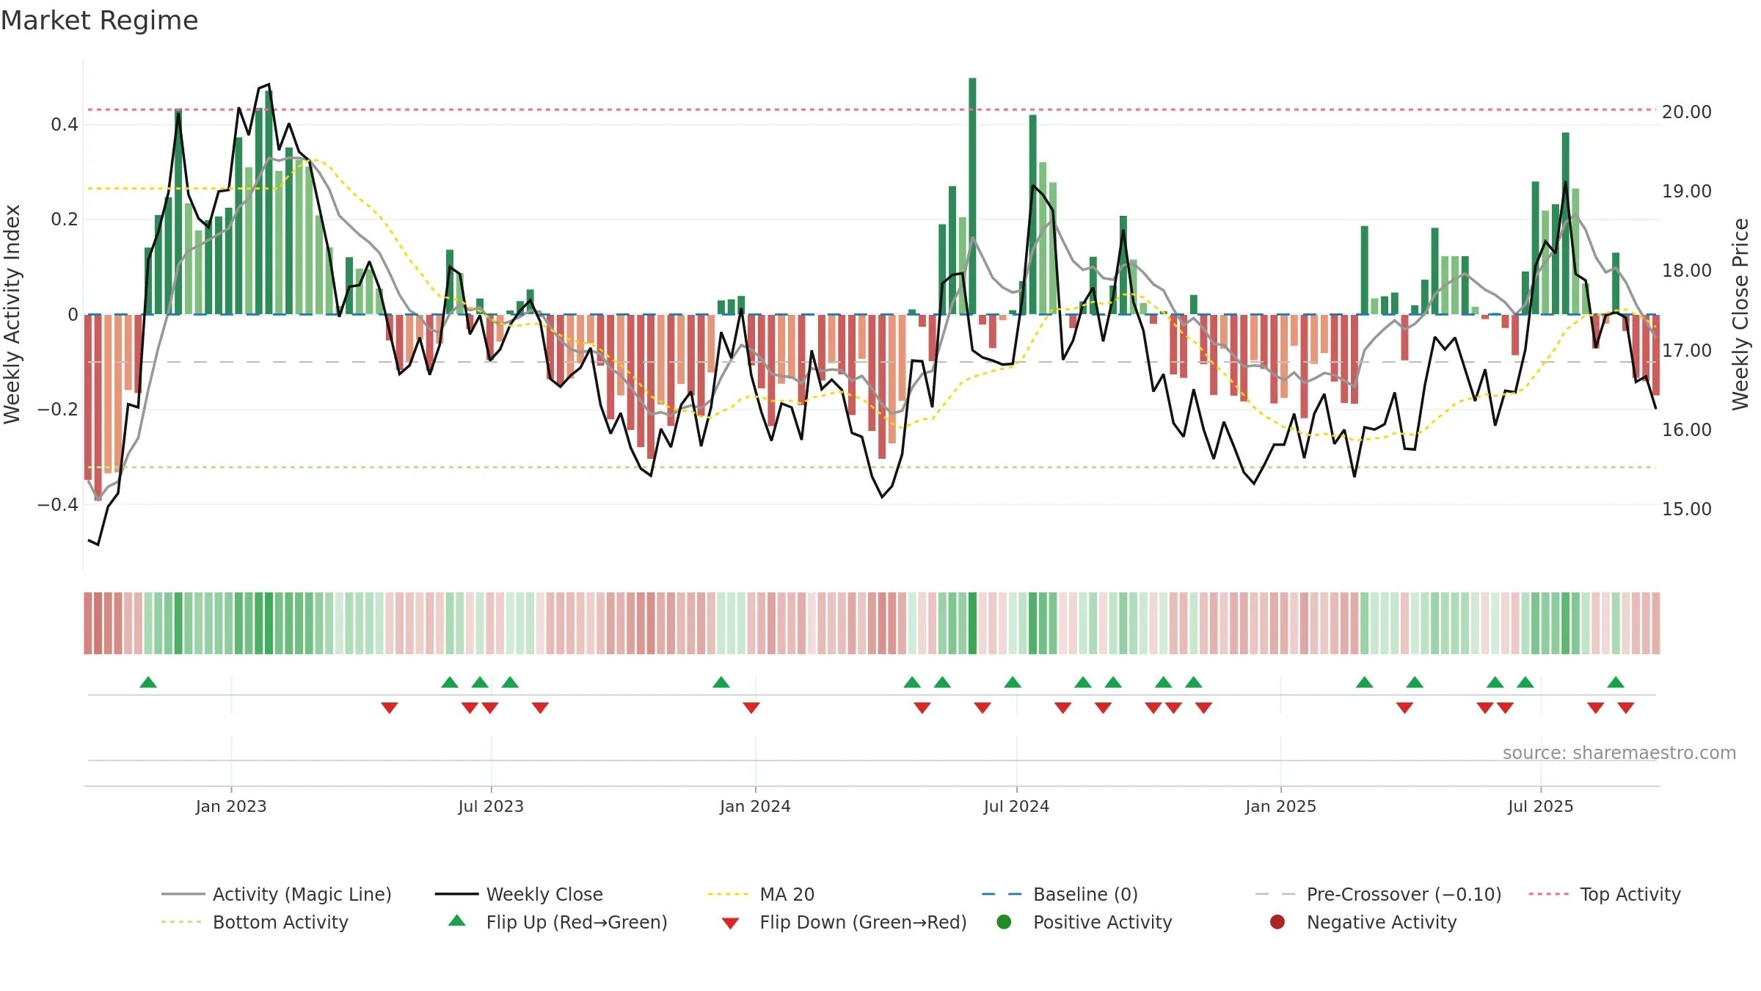Click the black Weekly Close legend line swatch
The image size is (1761, 991).
click(x=456, y=894)
